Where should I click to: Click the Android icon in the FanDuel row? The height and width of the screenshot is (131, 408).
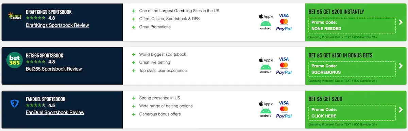click(x=266, y=112)
